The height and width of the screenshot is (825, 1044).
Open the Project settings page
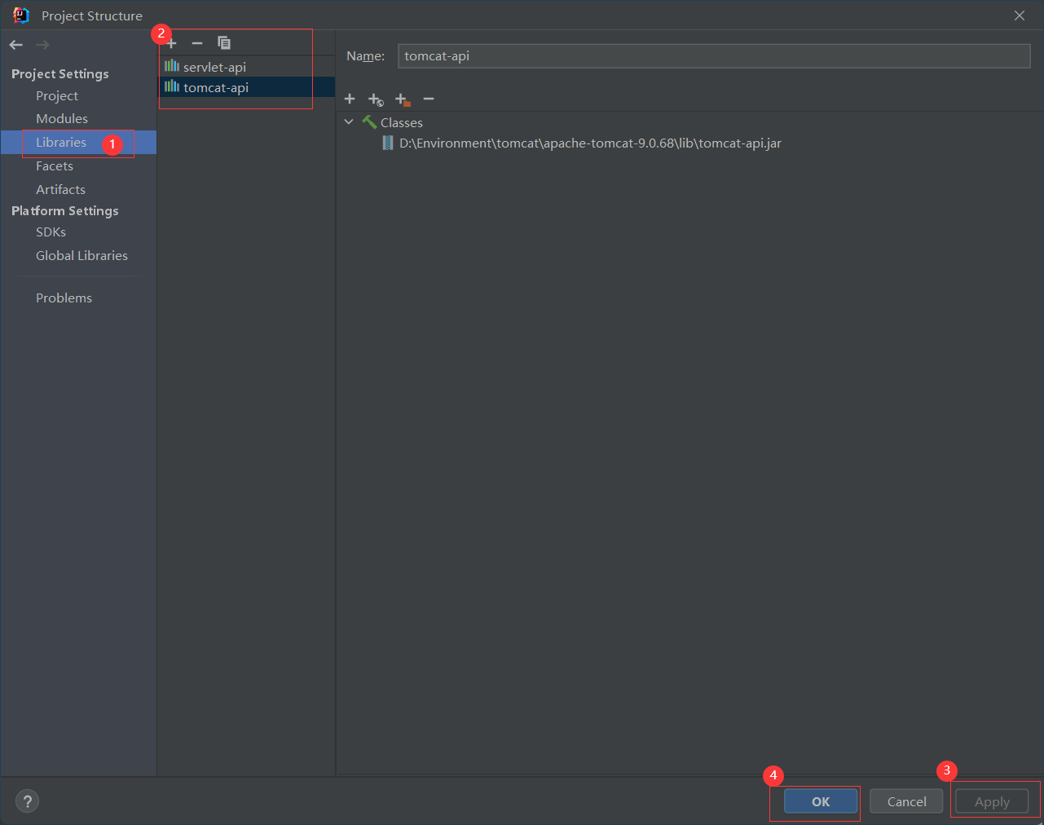(57, 95)
